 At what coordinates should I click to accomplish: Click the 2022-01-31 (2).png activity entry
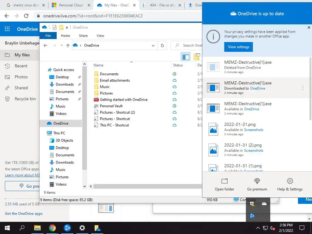click(256, 150)
